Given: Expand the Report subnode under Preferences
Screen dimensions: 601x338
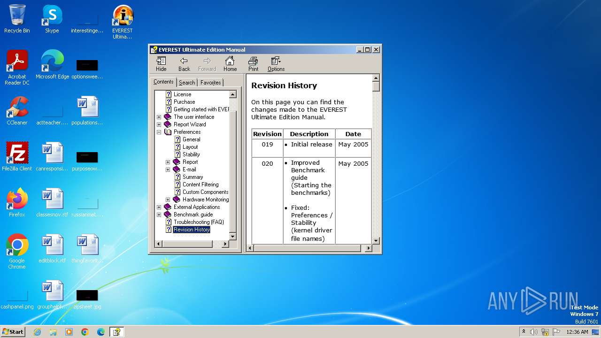Looking at the screenshot, I should point(168,162).
